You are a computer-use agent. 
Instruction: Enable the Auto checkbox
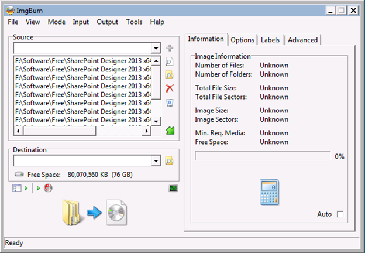[x=340, y=214]
